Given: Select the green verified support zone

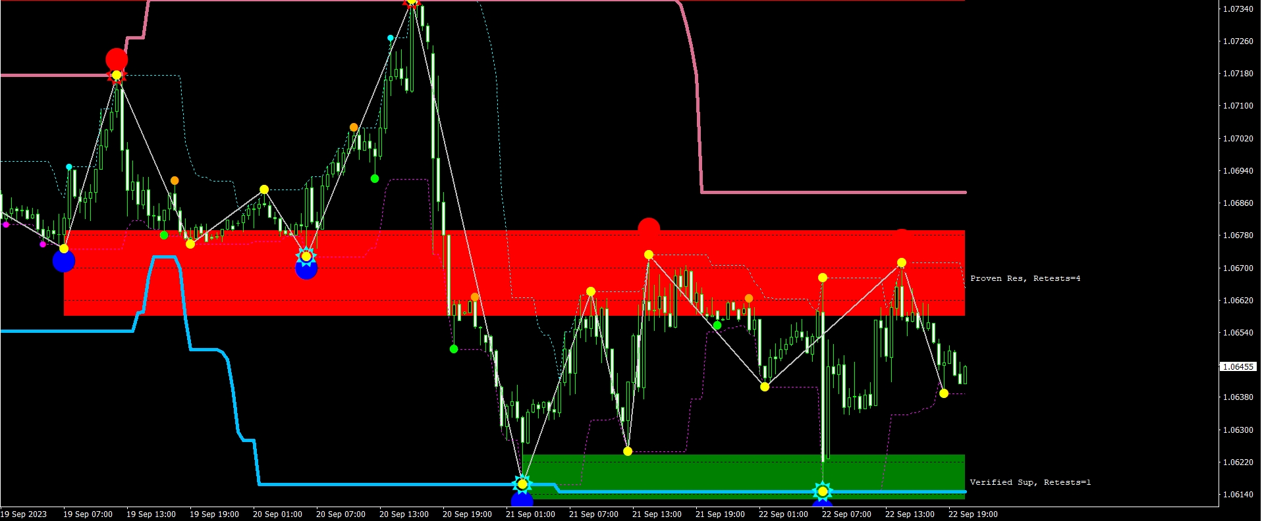Looking at the screenshot, I should 744,477.
